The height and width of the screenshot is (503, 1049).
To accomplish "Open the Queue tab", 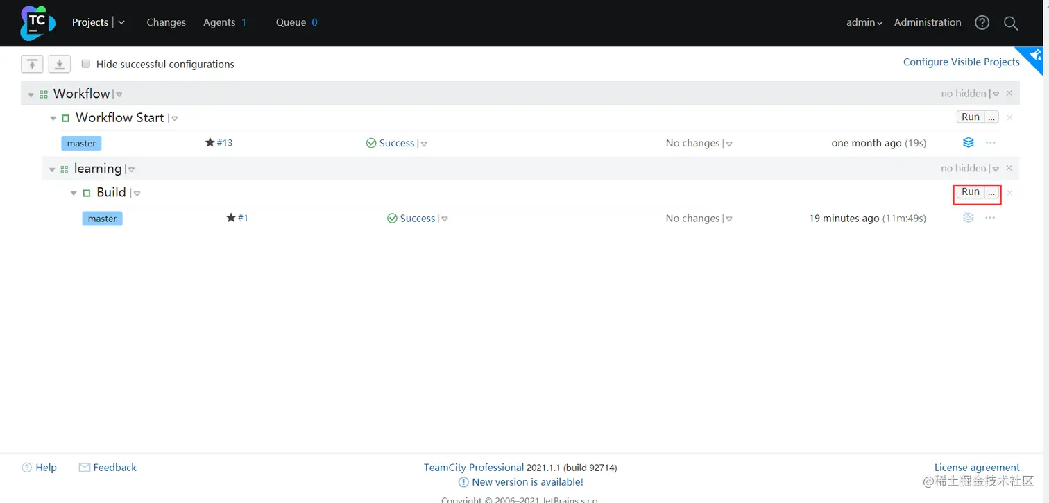I will (x=291, y=22).
